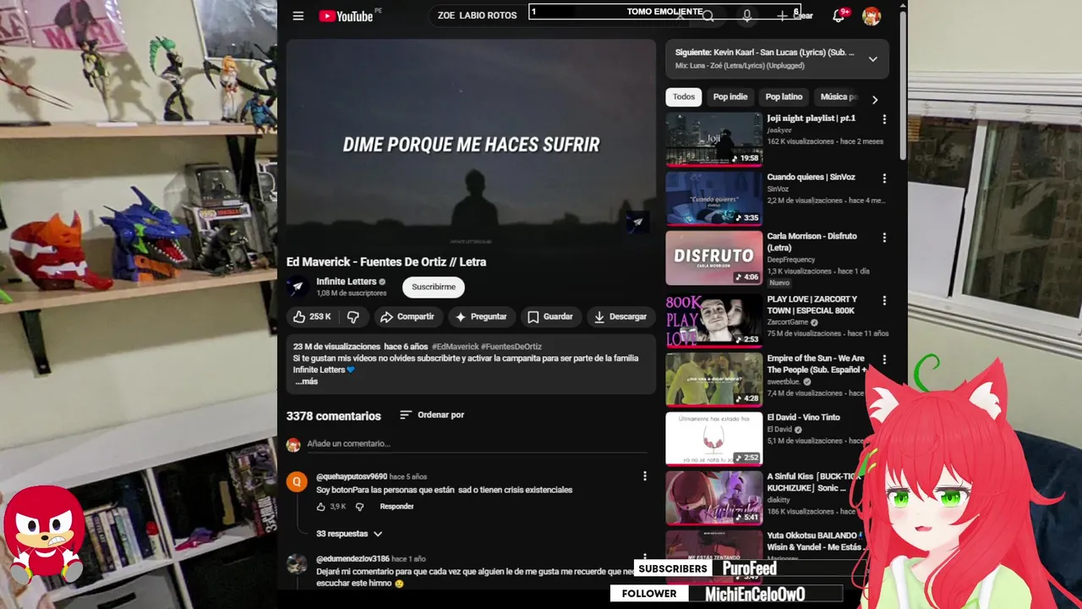The width and height of the screenshot is (1082, 609).
Task: Reply to @quehayputosv9690 with Responder
Action: [x=396, y=507]
